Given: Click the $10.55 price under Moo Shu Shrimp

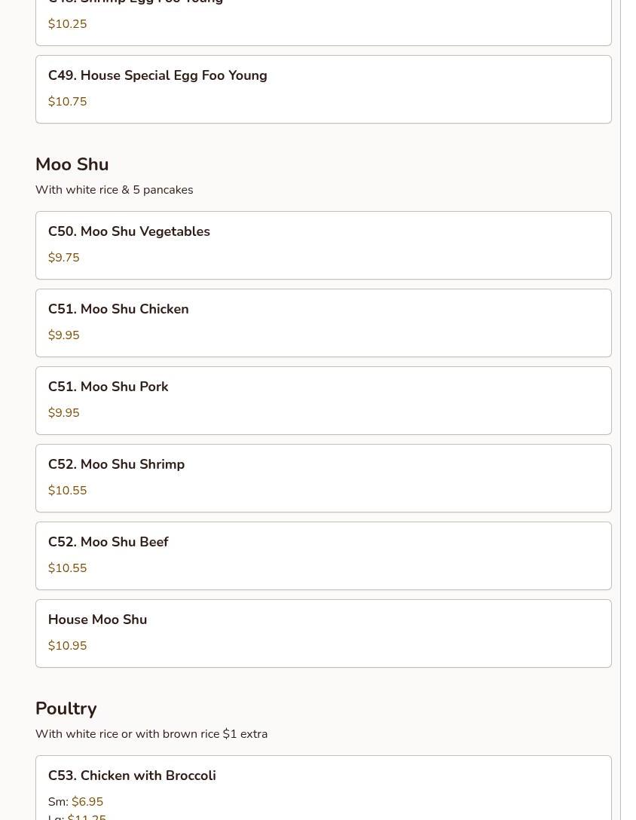Looking at the screenshot, I should 68,490.
